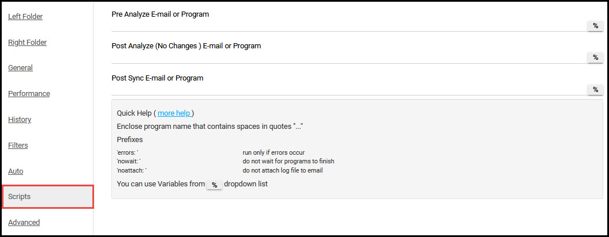Open the Pre Analyze variables % dropdown
The height and width of the screenshot is (237, 609).
[x=595, y=26]
